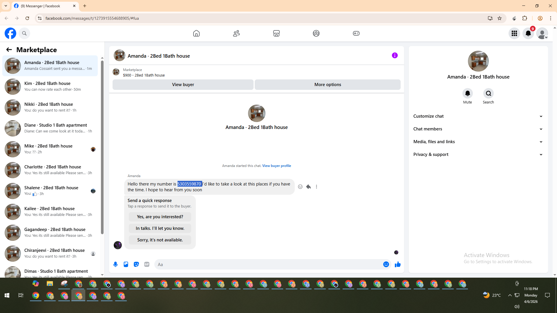Send quick response 'Yes, are you interested?'
The height and width of the screenshot is (313, 557).
coord(160,217)
